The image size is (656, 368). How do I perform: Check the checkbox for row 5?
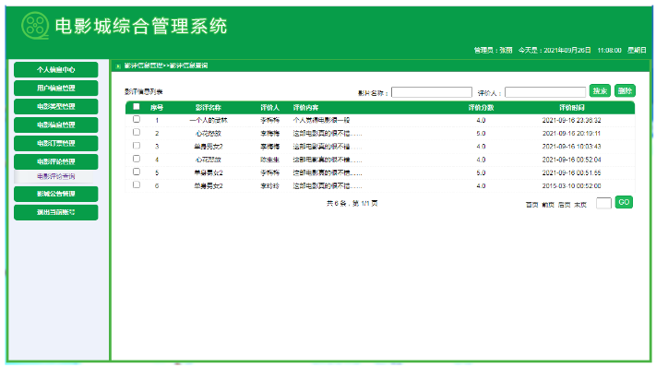(137, 172)
